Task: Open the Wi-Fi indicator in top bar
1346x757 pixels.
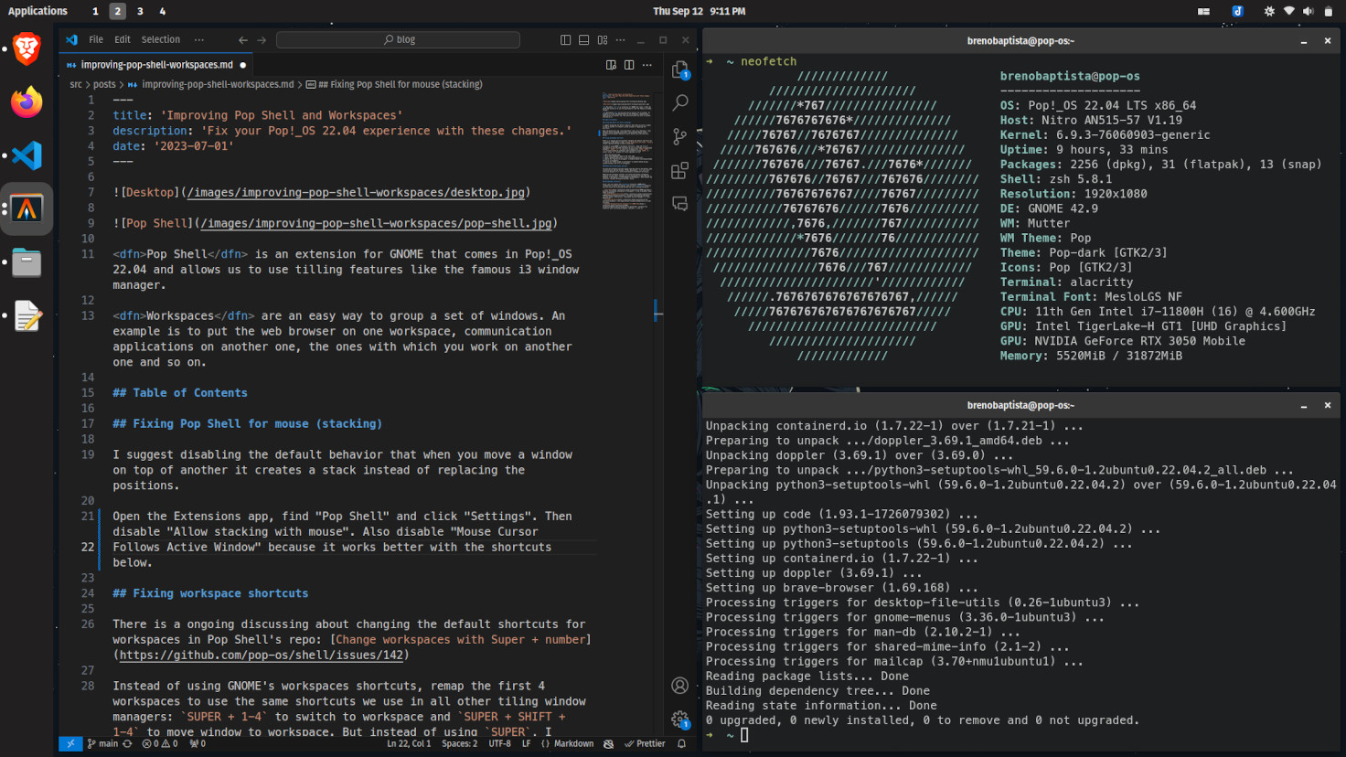Action: click(1288, 11)
